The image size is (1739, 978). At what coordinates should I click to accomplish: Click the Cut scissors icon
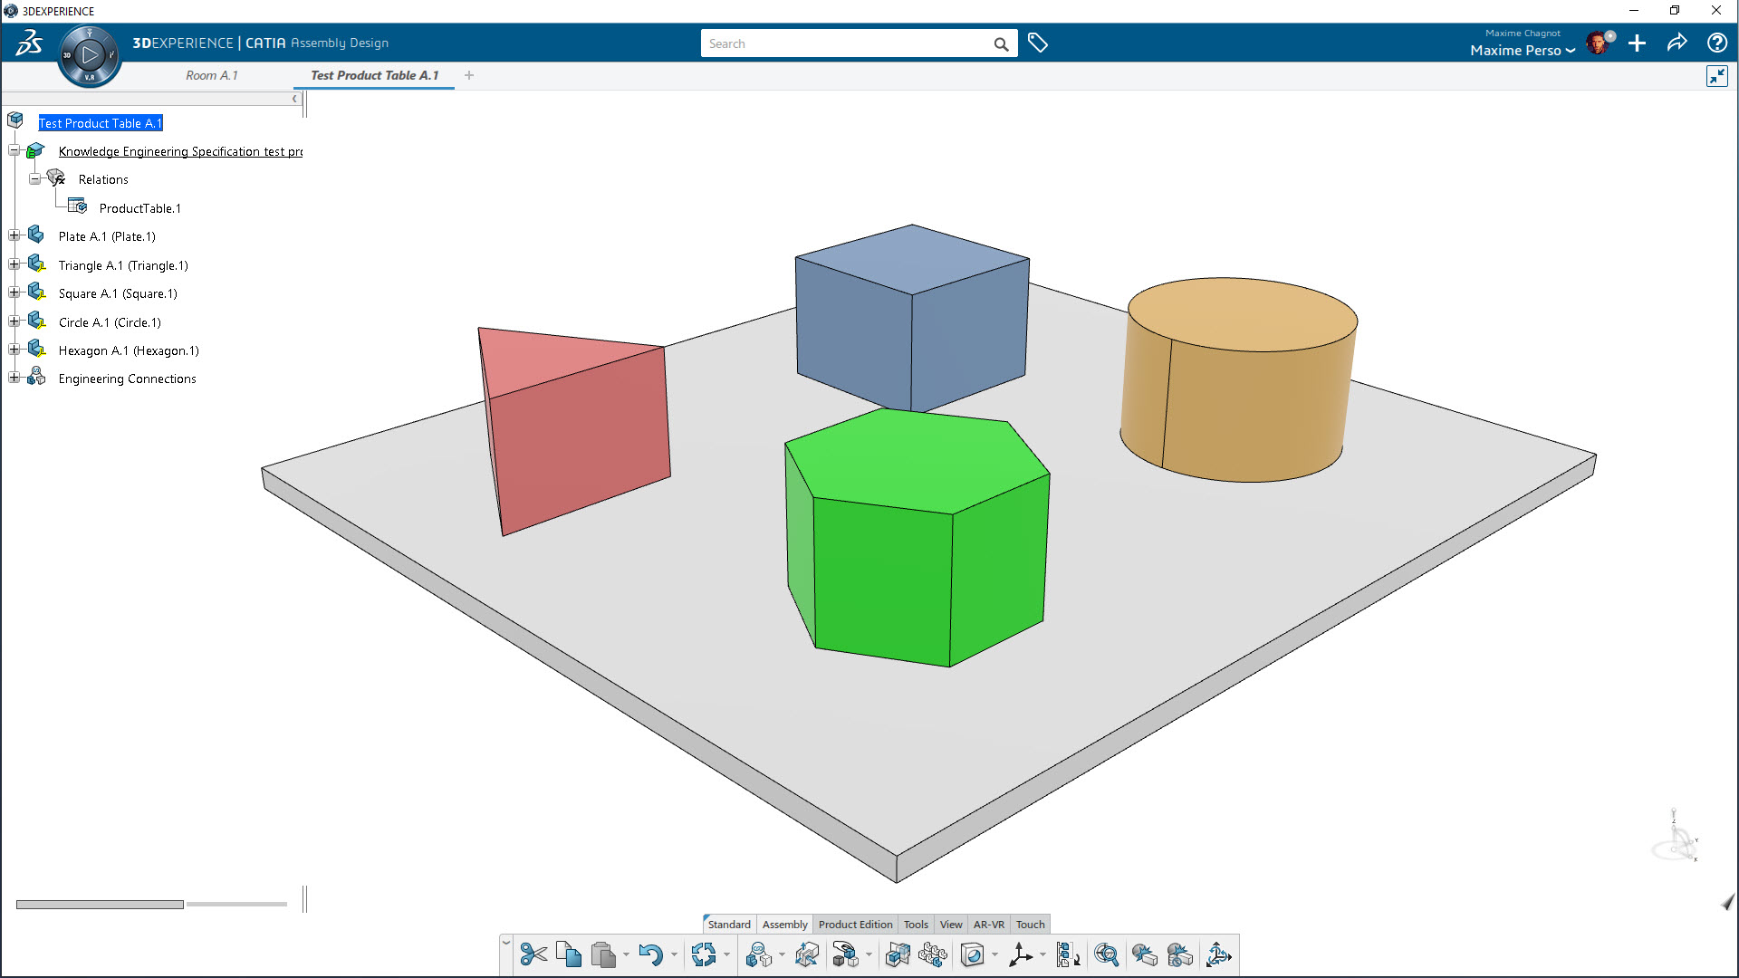(533, 954)
